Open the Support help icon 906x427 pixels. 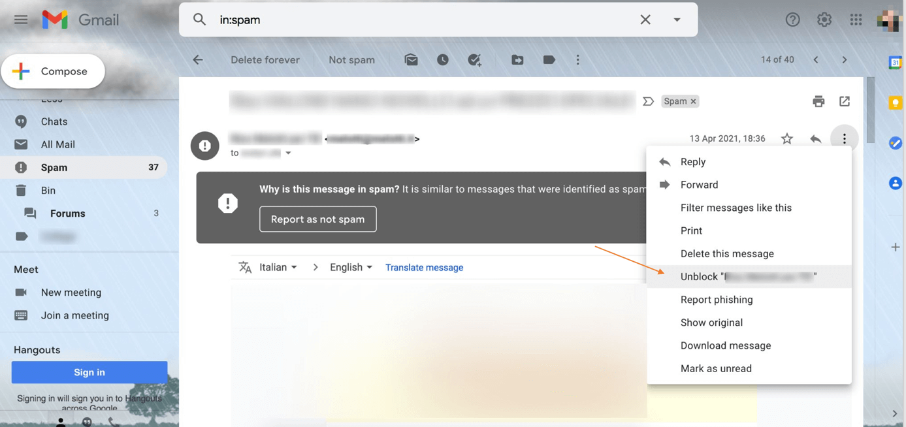[792, 20]
